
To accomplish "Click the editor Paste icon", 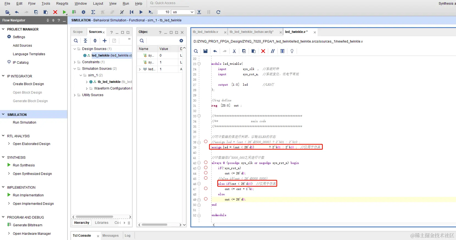I will coord(254,51).
